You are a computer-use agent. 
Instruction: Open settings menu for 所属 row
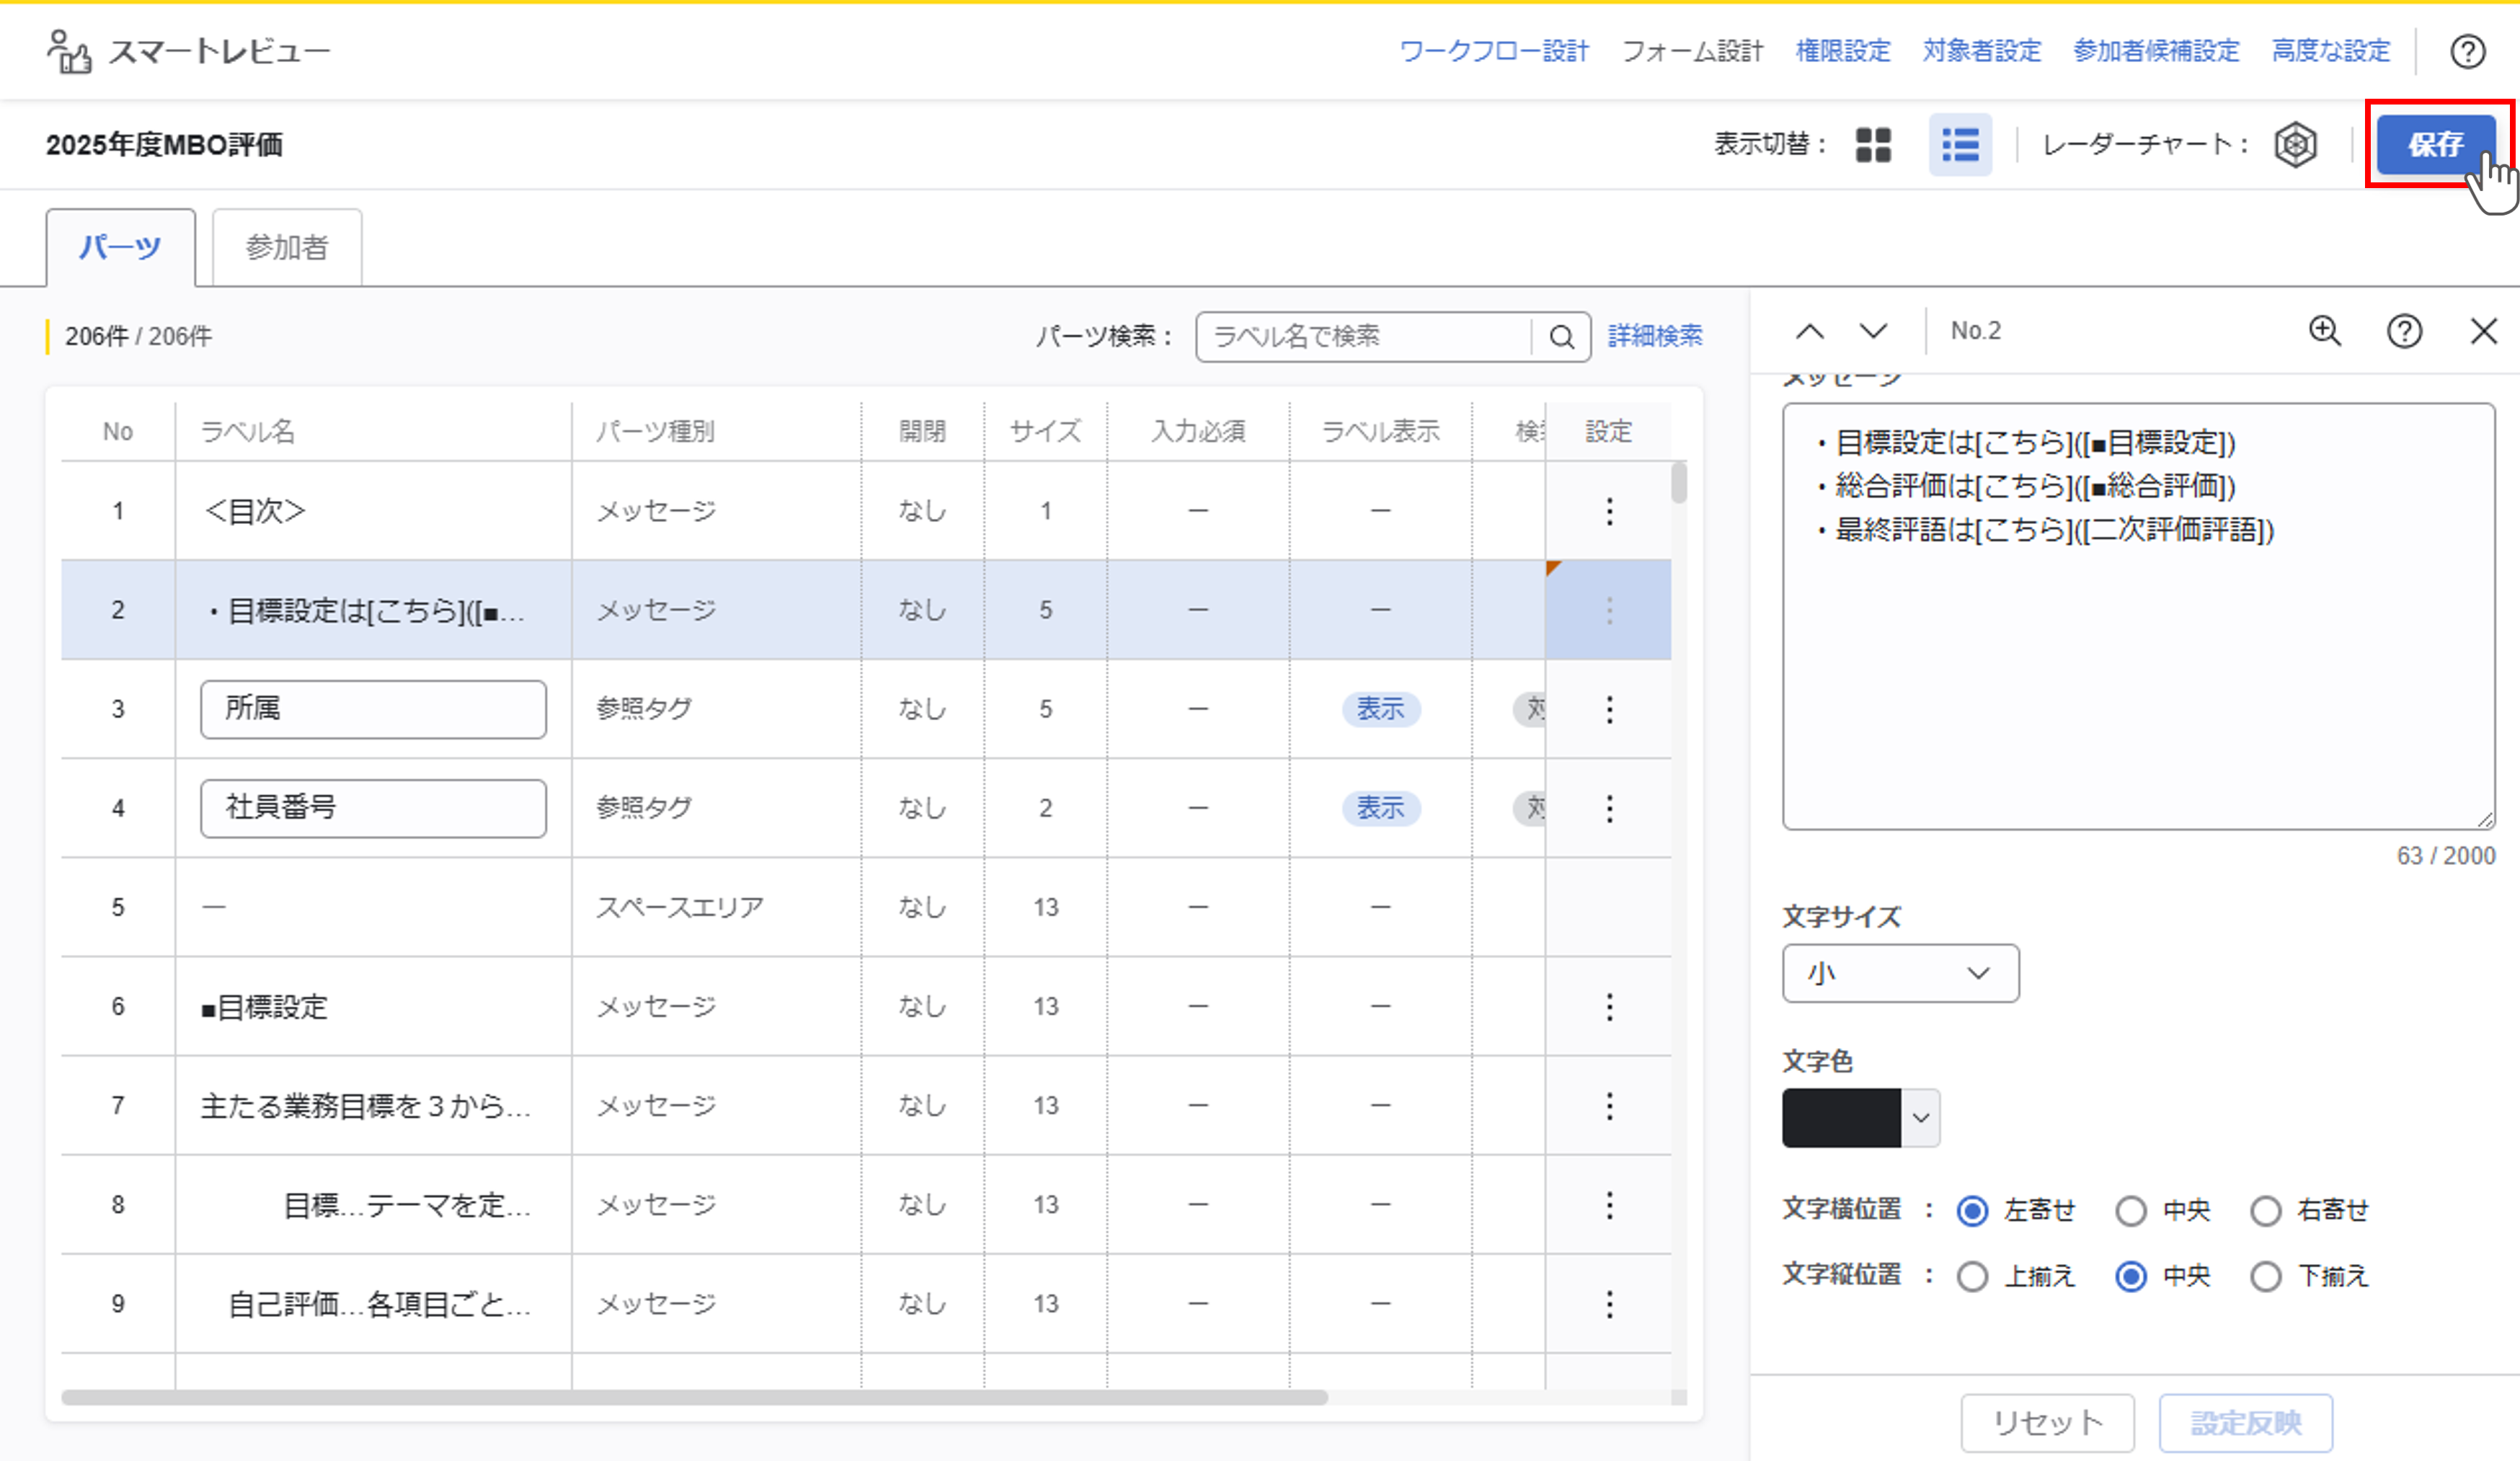point(1609,709)
